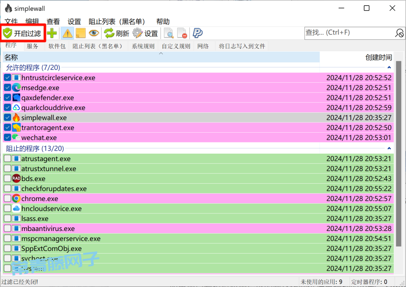Uncheck the wechat.exe checkbox

[8, 137]
